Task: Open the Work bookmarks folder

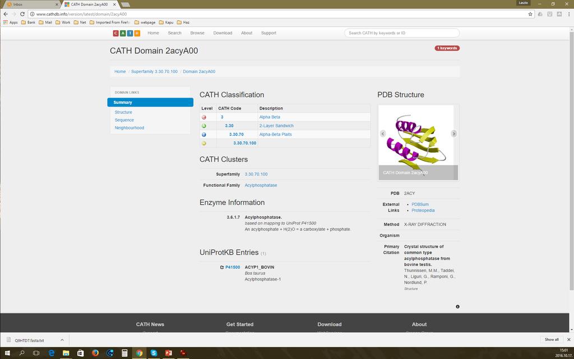Action: [63, 22]
